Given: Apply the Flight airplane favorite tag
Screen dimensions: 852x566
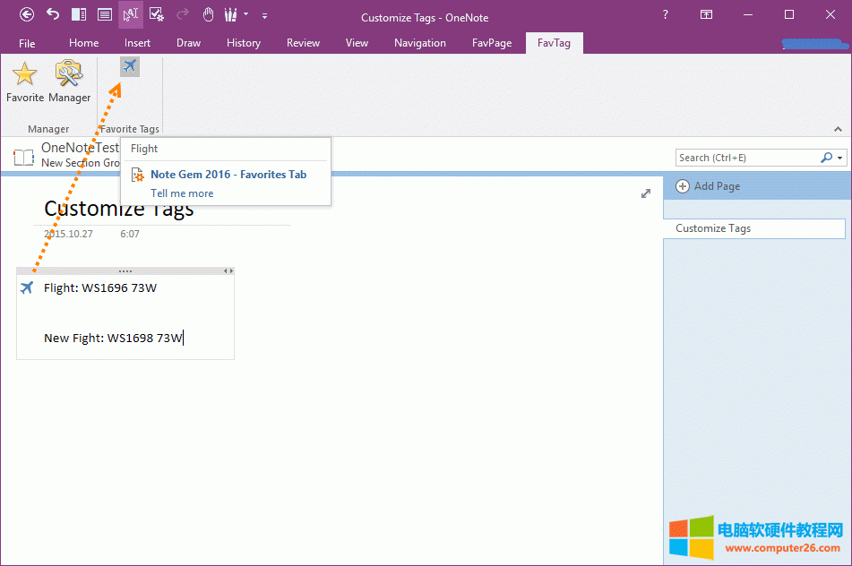Looking at the screenshot, I should pos(130,66).
